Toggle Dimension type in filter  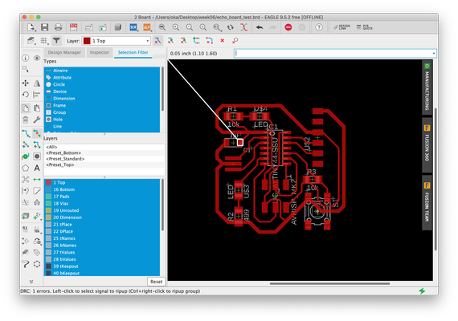click(x=102, y=99)
